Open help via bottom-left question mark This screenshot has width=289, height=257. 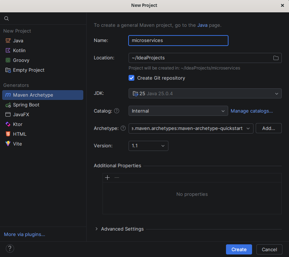(10, 249)
